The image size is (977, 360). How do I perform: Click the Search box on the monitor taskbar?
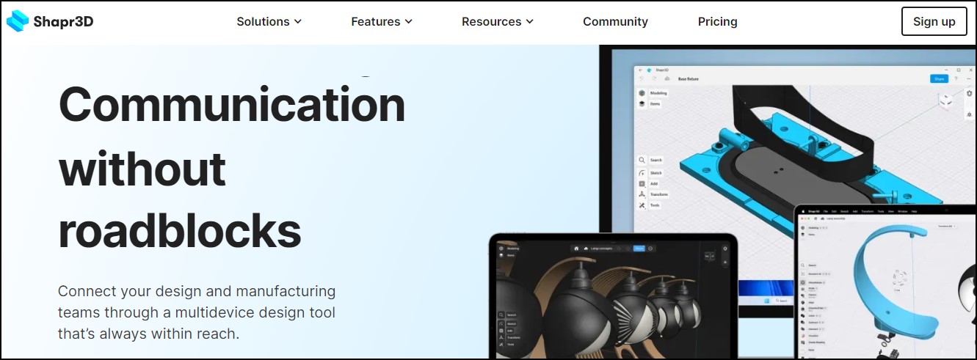tap(782, 301)
